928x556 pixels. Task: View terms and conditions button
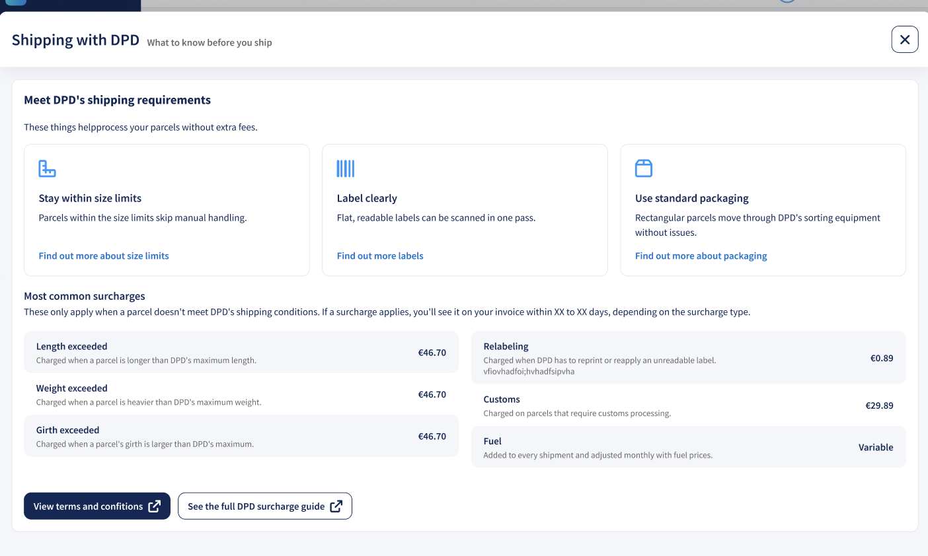pos(97,506)
